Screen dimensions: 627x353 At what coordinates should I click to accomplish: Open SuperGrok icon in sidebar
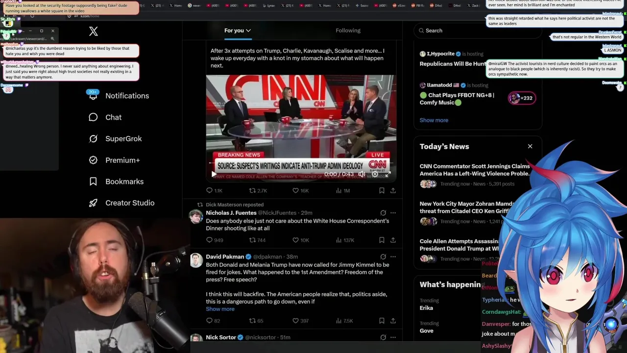point(93,139)
